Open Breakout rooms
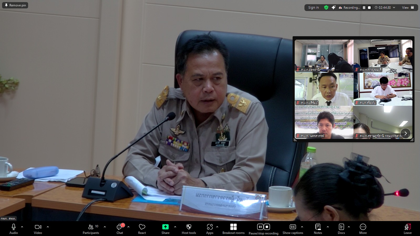The width and height of the screenshot is (420, 236). [233, 229]
